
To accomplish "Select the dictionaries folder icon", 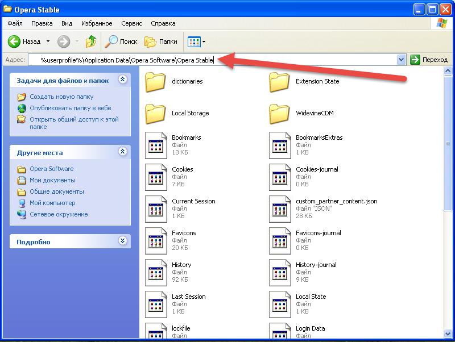I will (x=155, y=82).
